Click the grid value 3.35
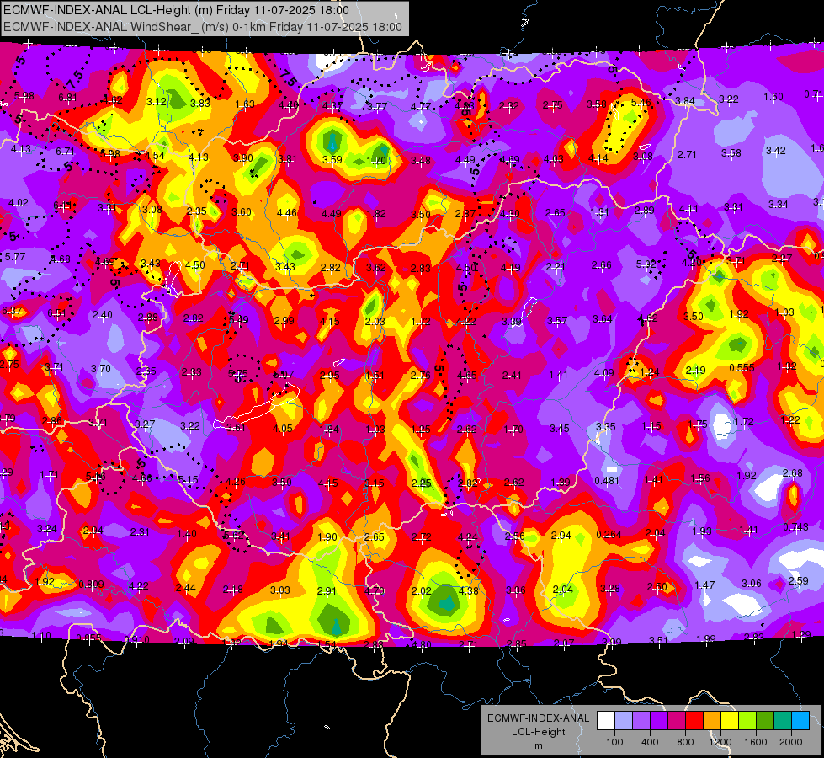 [605, 426]
